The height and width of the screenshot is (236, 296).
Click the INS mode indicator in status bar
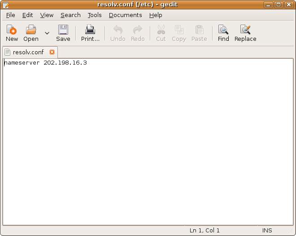click(267, 231)
